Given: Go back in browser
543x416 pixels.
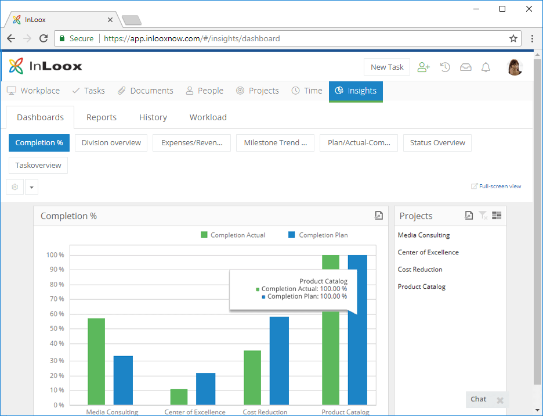Looking at the screenshot, I should pyautogui.click(x=11, y=38).
